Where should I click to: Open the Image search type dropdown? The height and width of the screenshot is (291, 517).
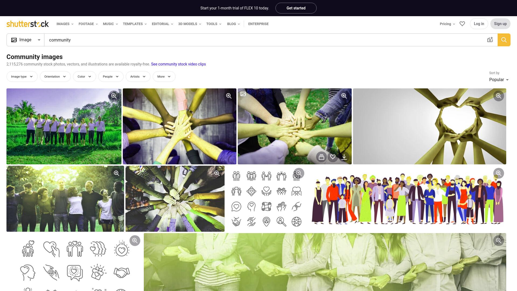click(x=26, y=40)
